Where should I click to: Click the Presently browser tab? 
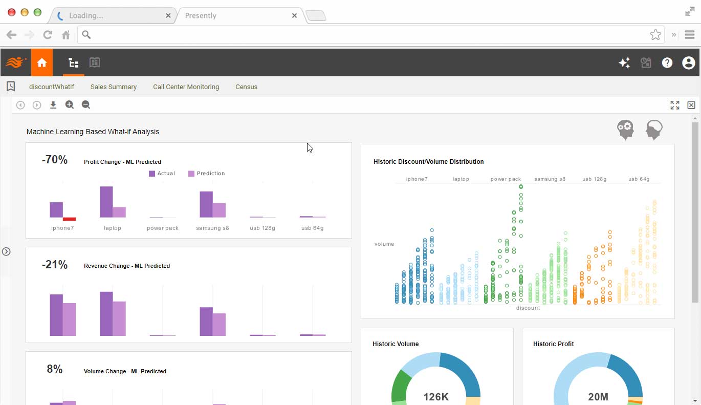pos(201,15)
